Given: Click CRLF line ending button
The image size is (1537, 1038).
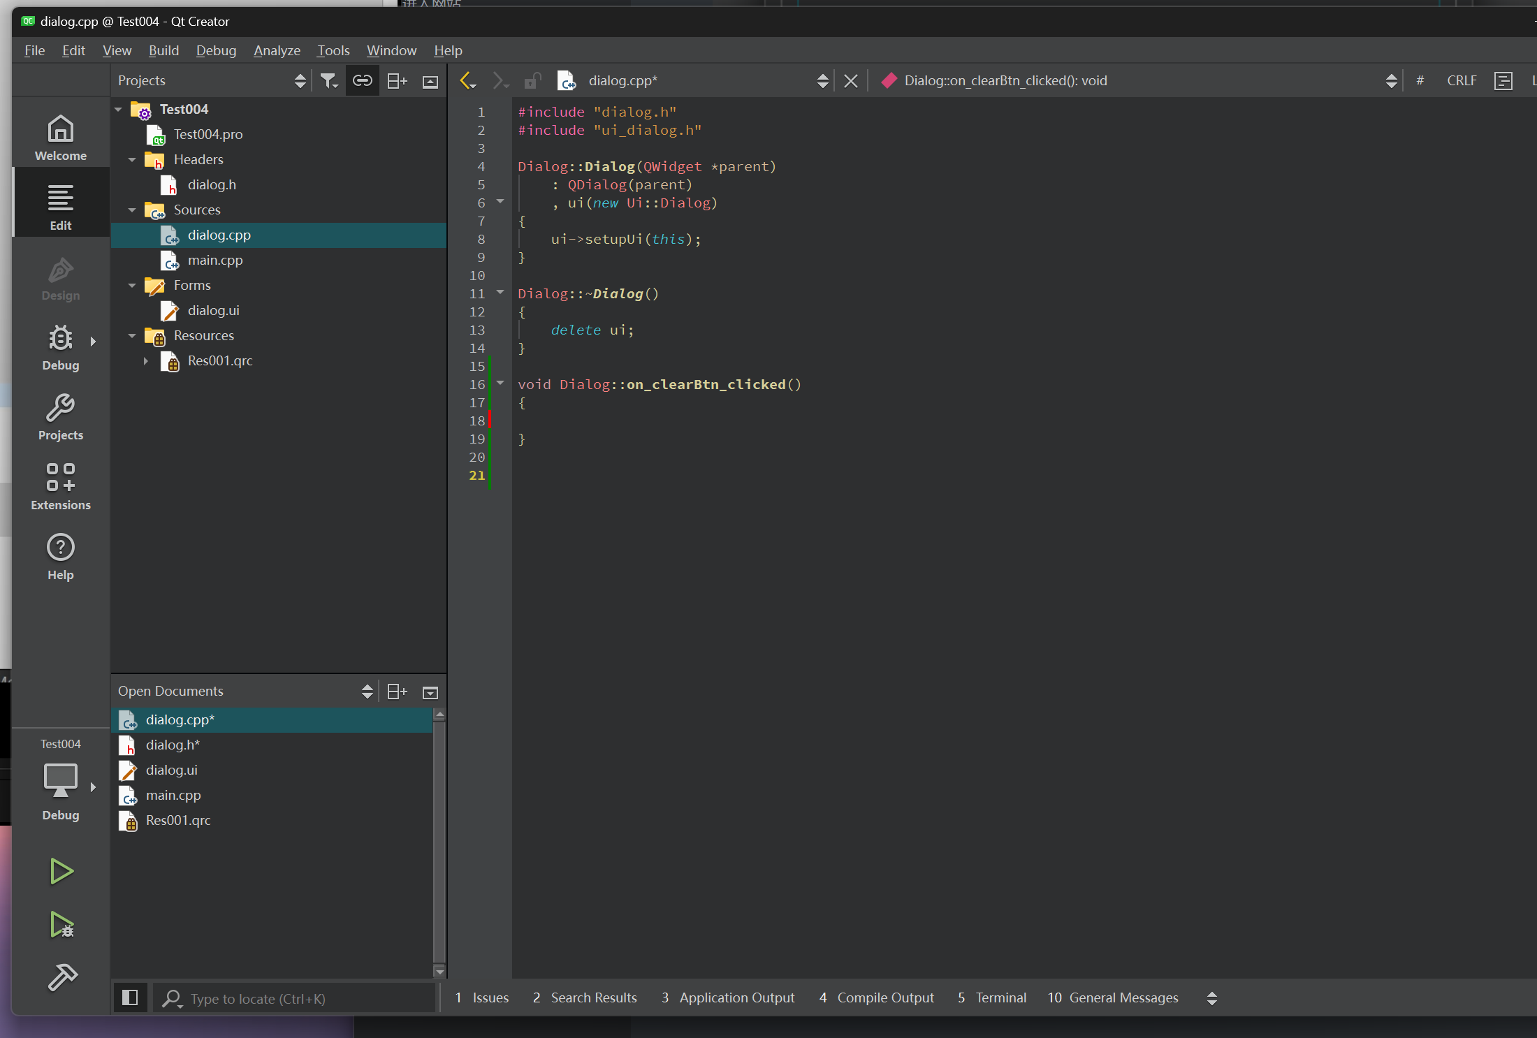Looking at the screenshot, I should click(1461, 81).
